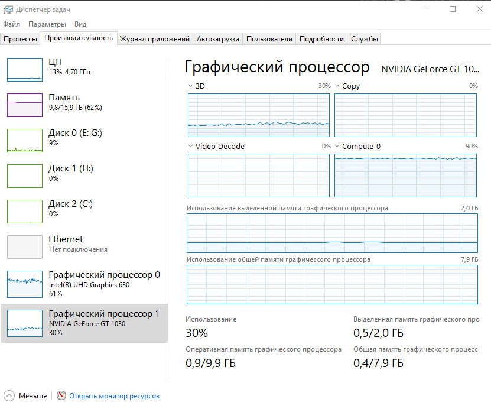Switch to the Журнал приложений tab

tap(155, 39)
